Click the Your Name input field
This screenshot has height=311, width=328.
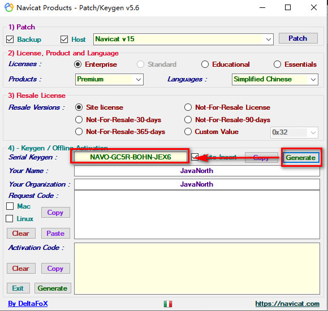[x=197, y=171]
